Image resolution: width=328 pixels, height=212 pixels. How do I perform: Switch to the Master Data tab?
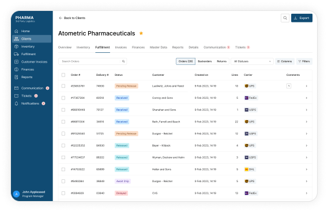159,47
